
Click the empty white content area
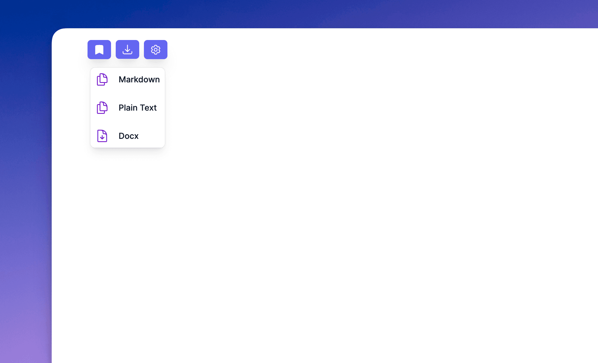[x=352, y=206]
